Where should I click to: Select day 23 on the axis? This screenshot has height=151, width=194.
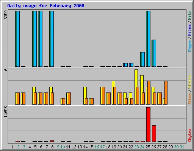[x=136, y=147]
